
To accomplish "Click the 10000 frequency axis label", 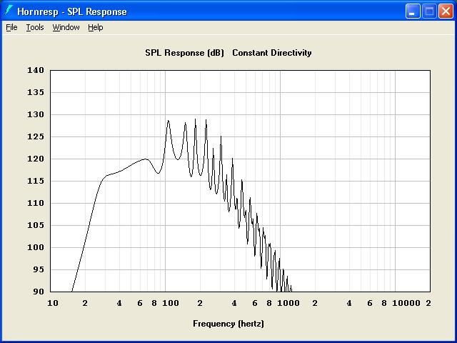I will [x=406, y=303].
